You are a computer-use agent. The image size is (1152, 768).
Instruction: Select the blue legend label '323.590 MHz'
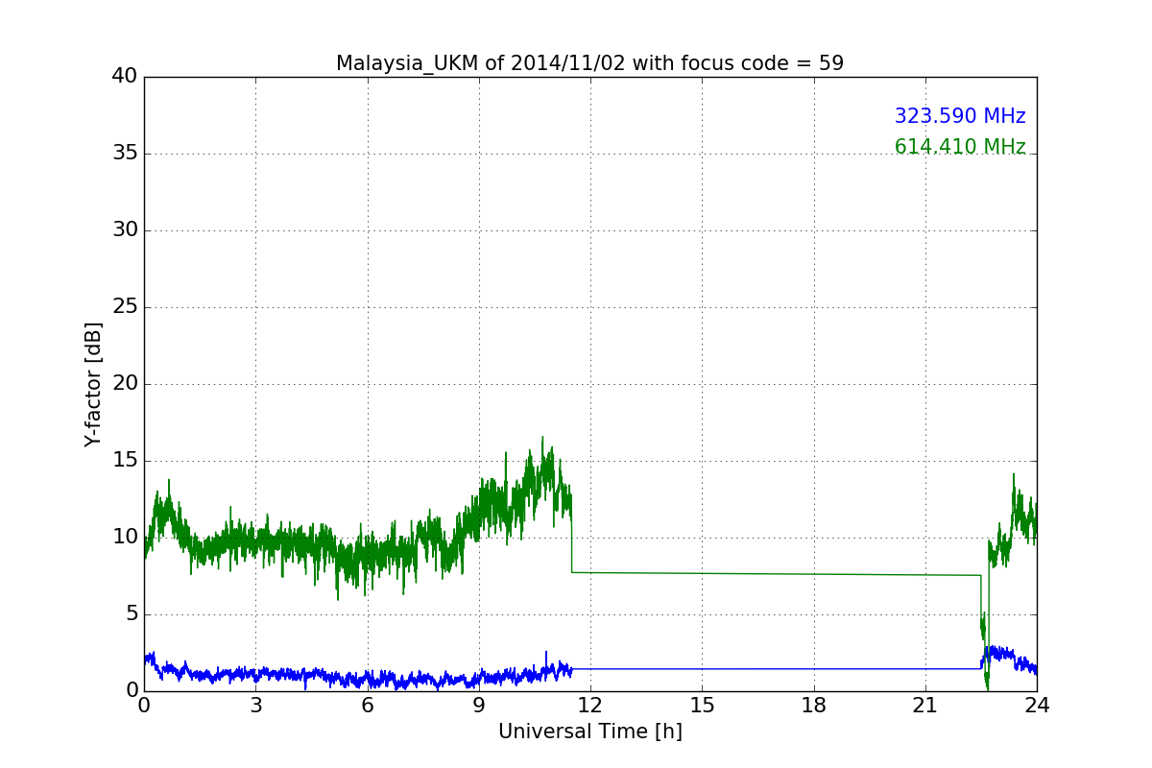960,116
